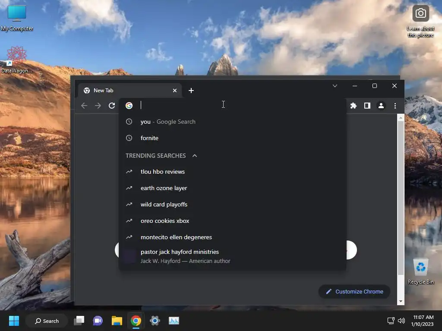442x331 pixels.
Task: Click the taskbar Search box
Action: click(x=47, y=321)
